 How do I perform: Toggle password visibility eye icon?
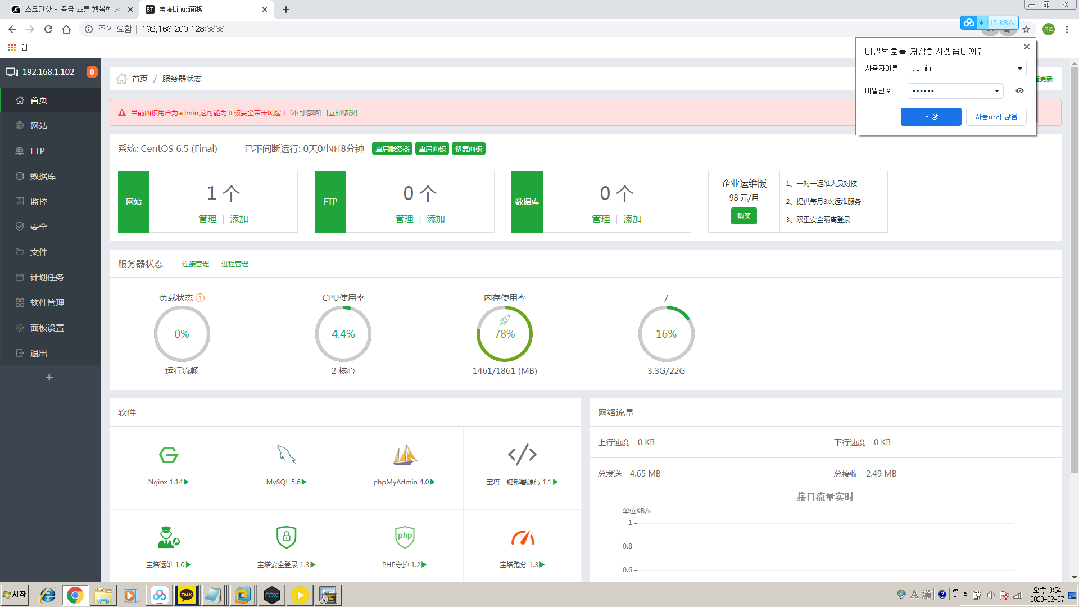coord(1019,91)
